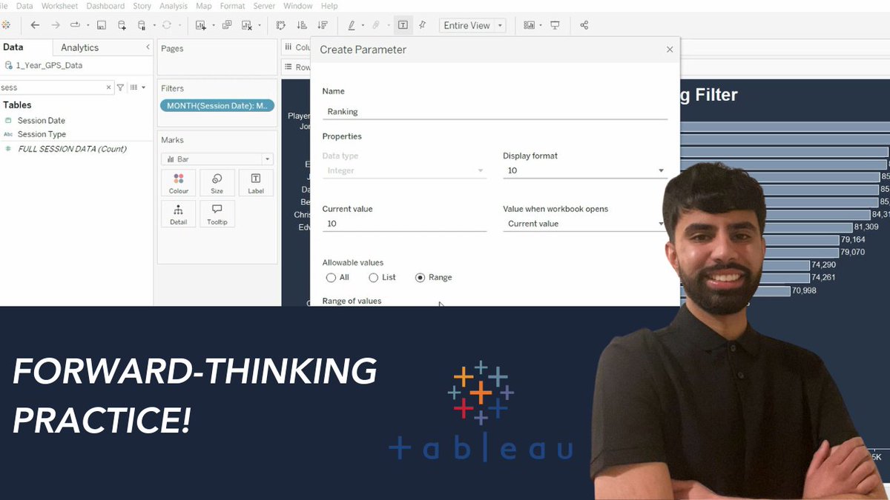Click the Presentation Mode icon
The width and height of the screenshot is (890, 500).
coord(555,25)
